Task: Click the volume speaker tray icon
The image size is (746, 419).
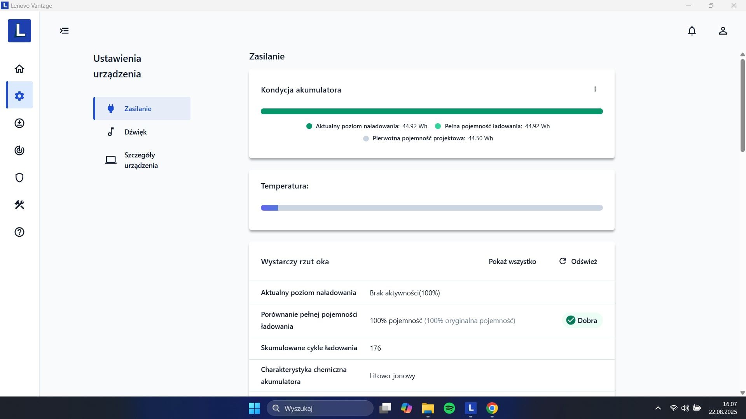Action: coord(685,408)
